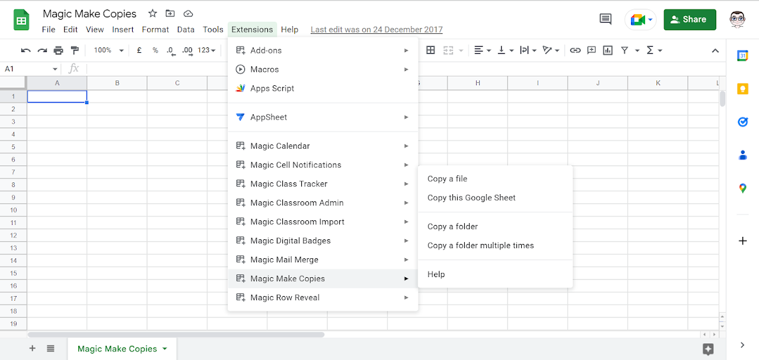The image size is (759, 360).
Task: Click the Google account avatar
Action: pyautogui.click(x=737, y=20)
